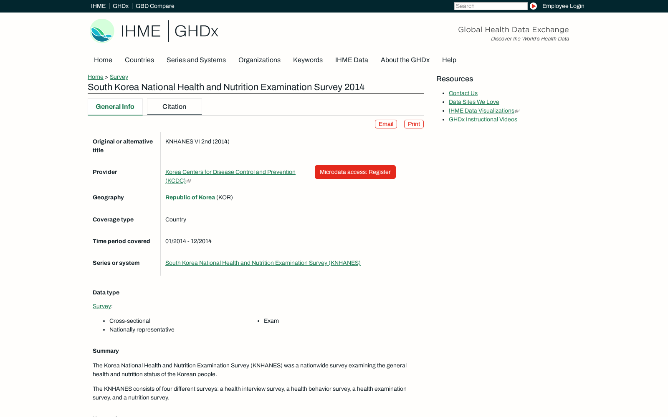This screenshot has width=668, height=417.
Task: Select the General Info tab
Action: pos(115,107)
